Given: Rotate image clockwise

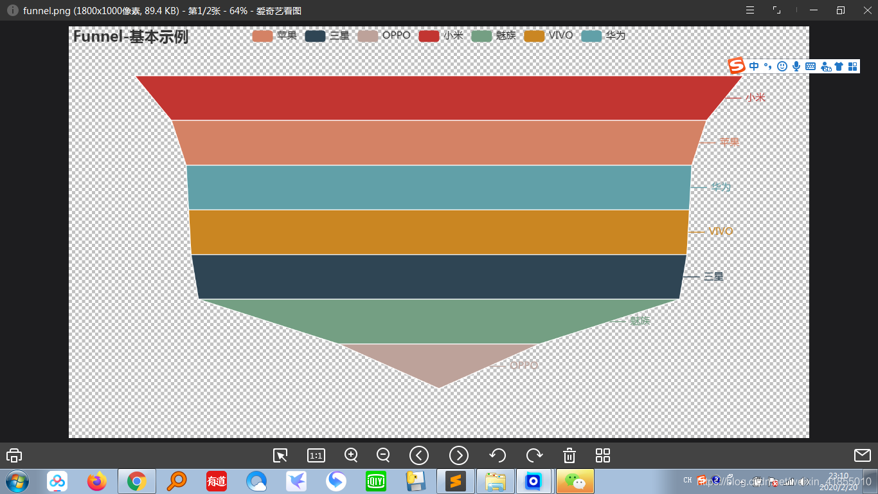Looking at the screenshot, I should (x=535, y=455).
